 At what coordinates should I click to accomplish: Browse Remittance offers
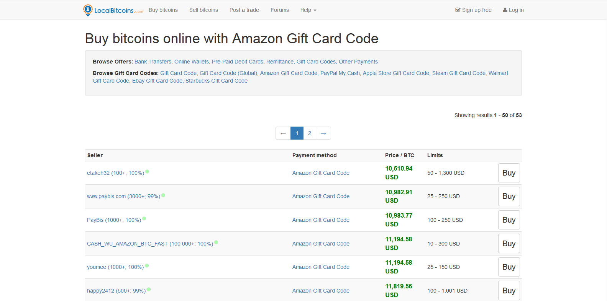280,62
